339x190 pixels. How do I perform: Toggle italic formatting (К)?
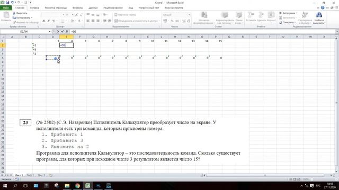tap(48, 21)
